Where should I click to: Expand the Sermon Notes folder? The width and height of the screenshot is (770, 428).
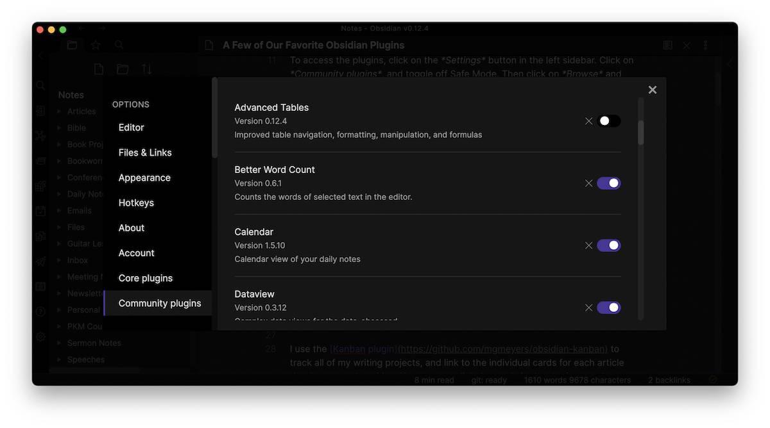point(60,343)
